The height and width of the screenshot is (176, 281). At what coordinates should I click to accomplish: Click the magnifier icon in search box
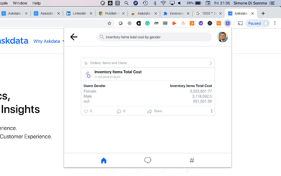coord(101,37)
